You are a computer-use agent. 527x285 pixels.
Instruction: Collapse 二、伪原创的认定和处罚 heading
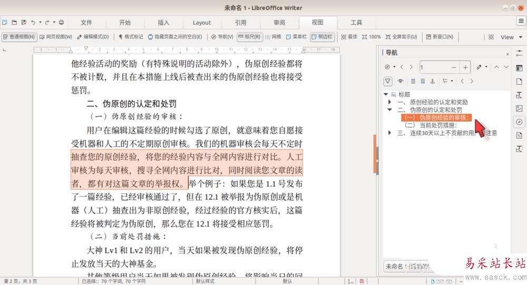coord(389,110)
